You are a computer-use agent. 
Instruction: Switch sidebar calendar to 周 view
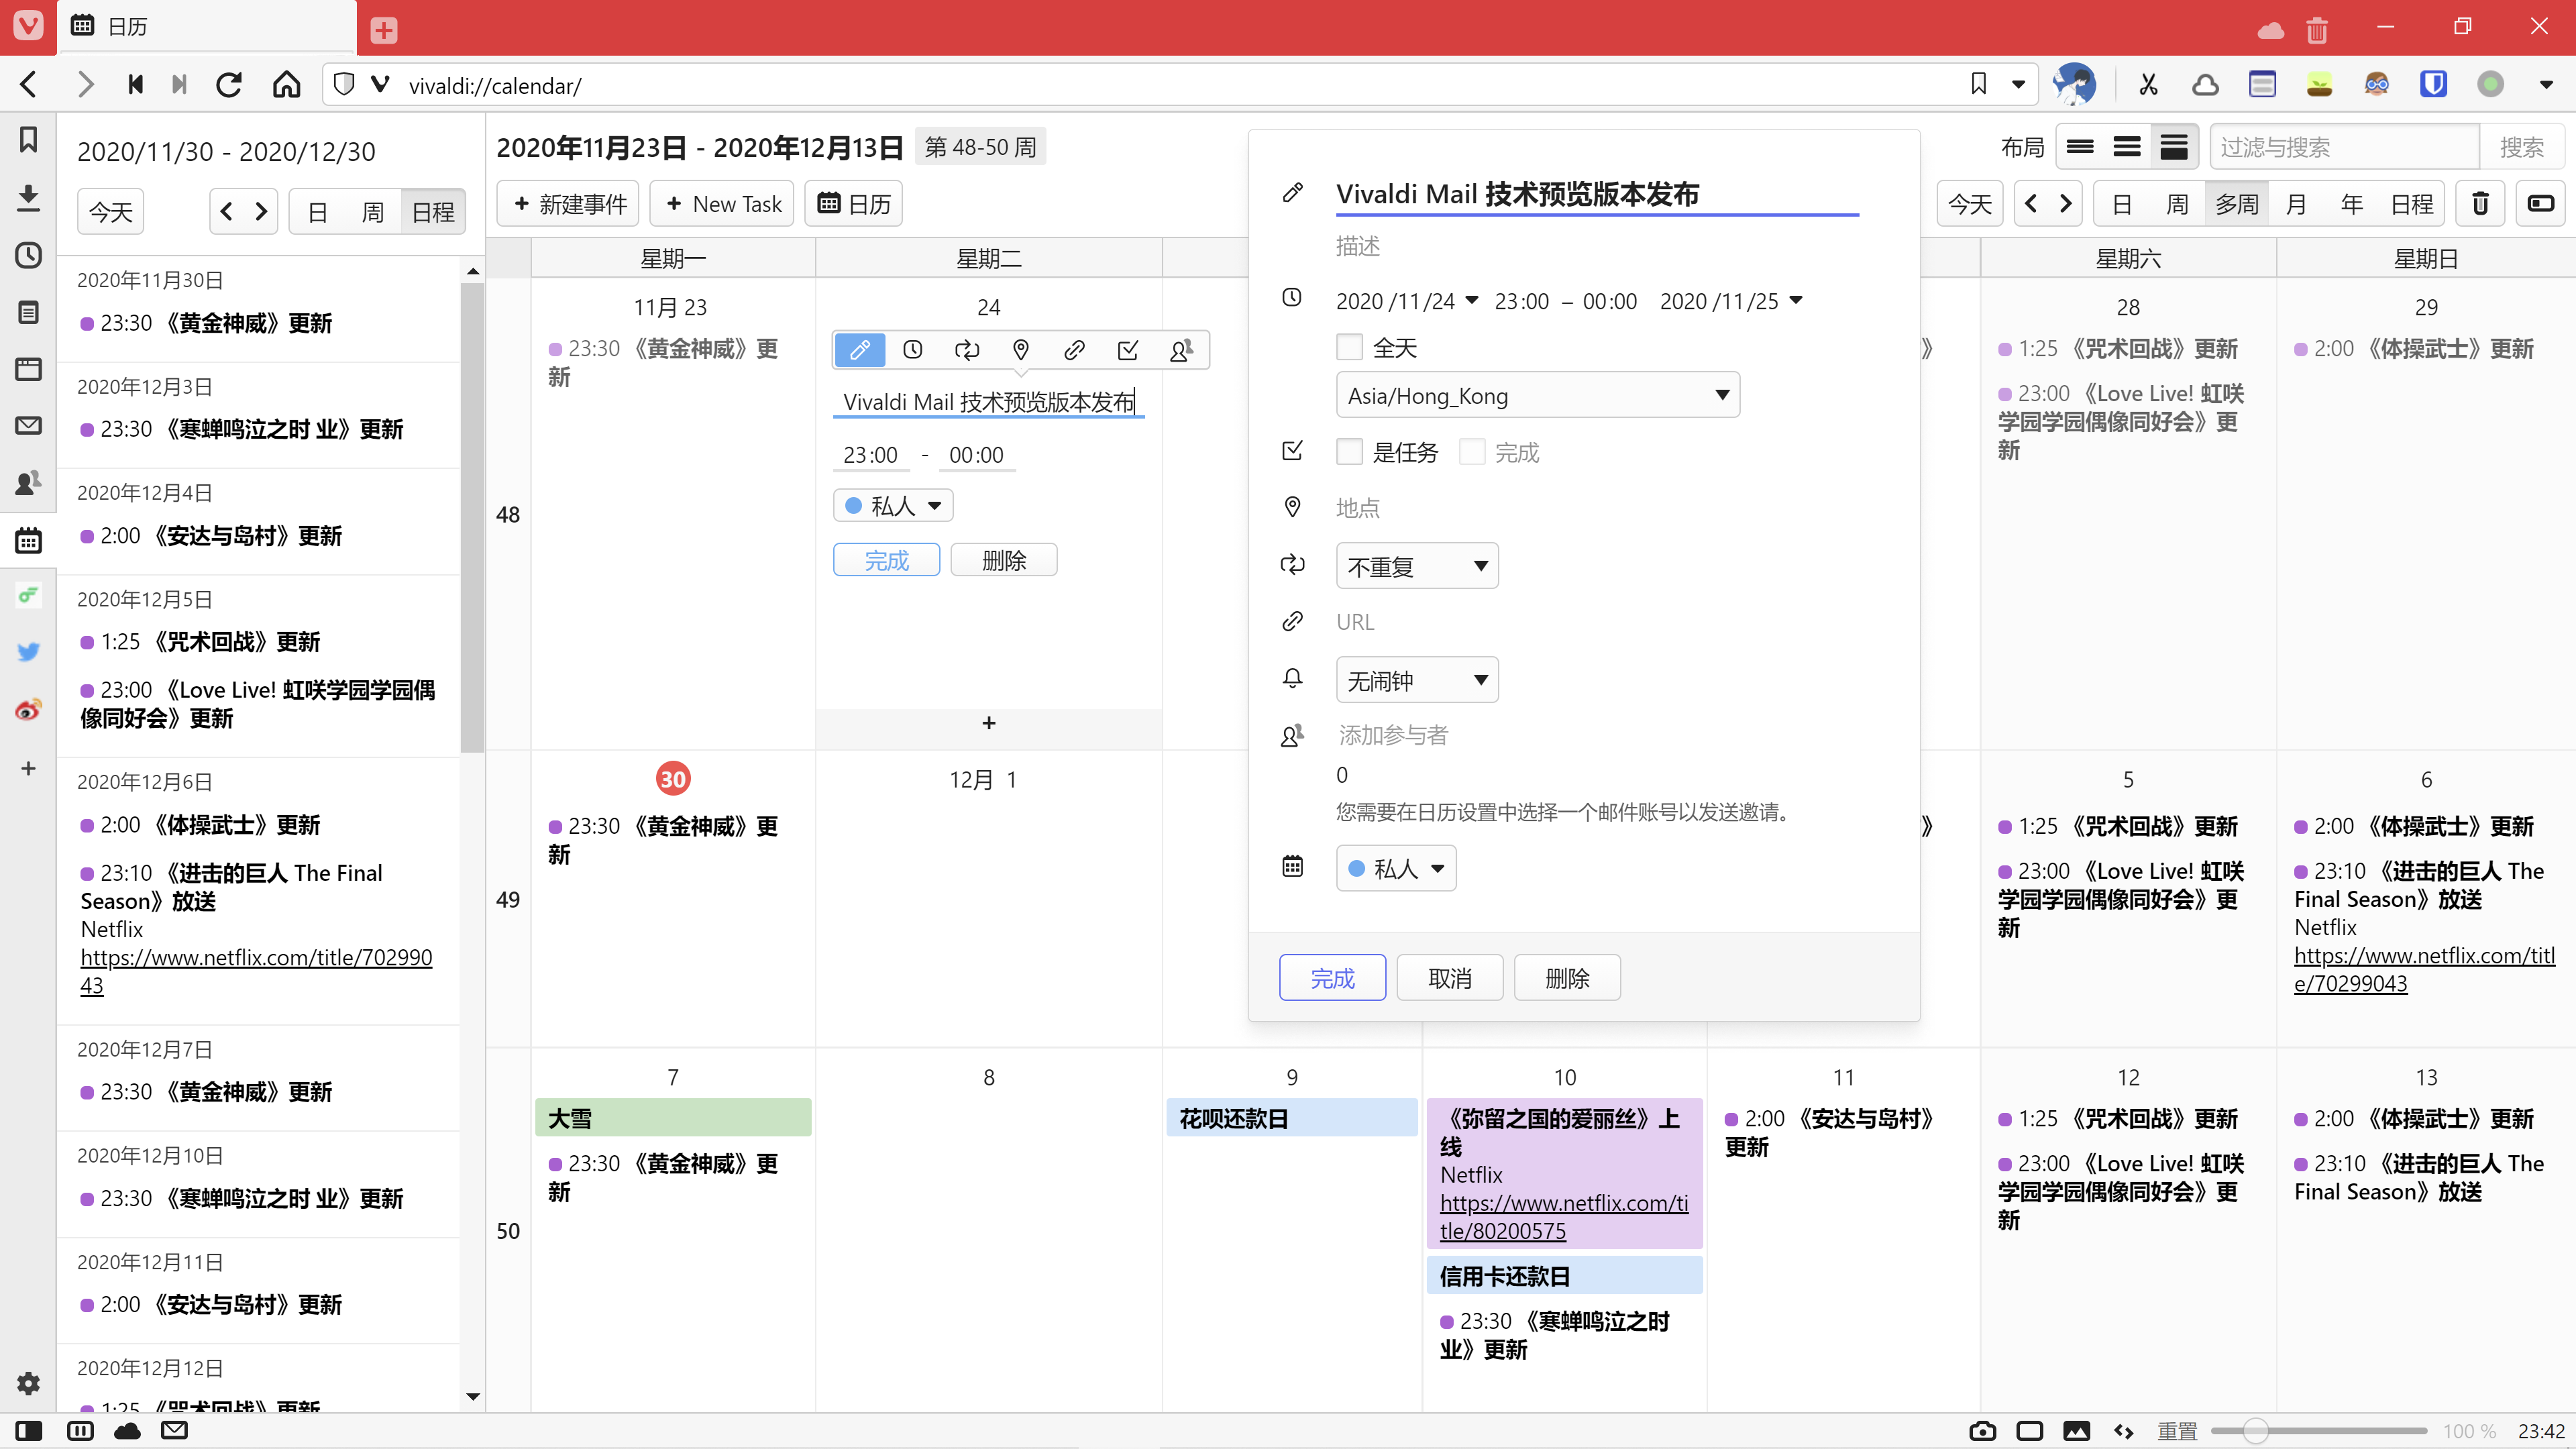[372, 212]
